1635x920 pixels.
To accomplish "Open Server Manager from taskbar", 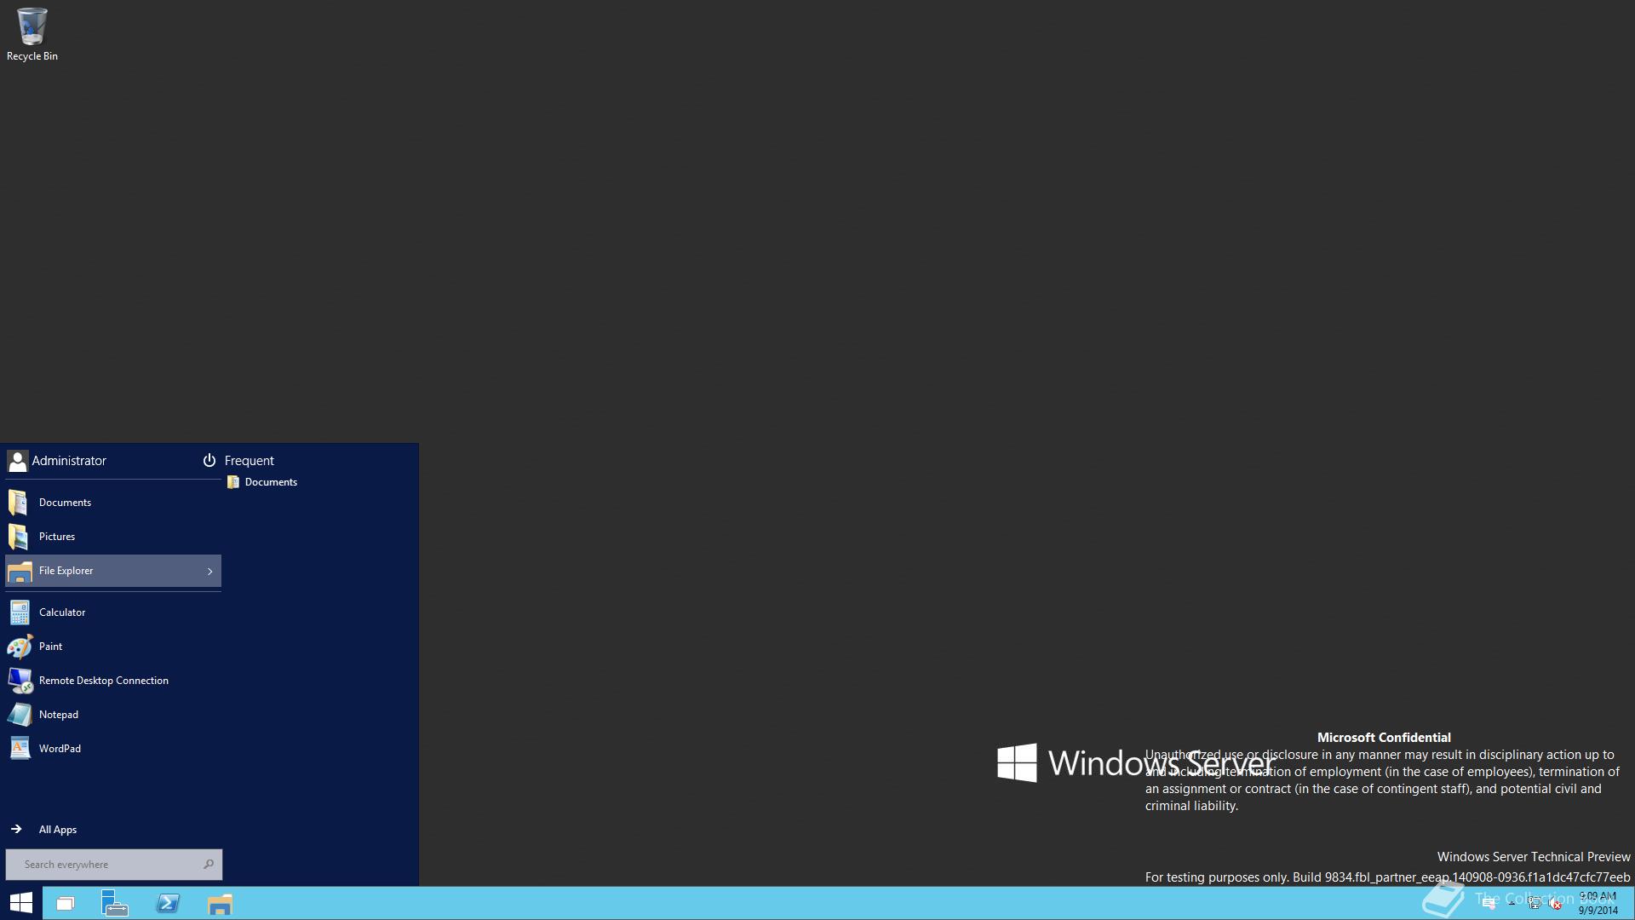I will click(115, 903).
